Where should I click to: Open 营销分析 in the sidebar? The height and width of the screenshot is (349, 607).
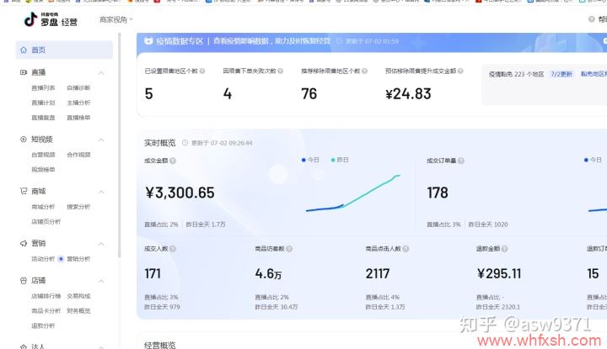tap(78, 259)
